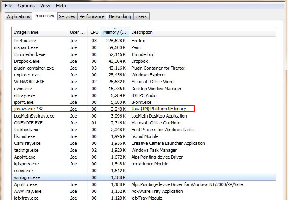This screenshot has width=288, height=200.
Task: Open the Options menu
Action: [x=26, y=6]
